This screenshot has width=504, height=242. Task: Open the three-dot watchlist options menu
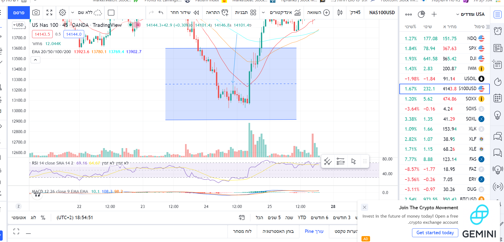409,14
